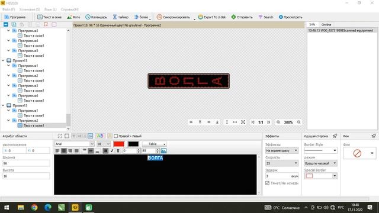
Task: Open the Border Style dropdown
Action: pyautogui.click(x=320, y=150)
